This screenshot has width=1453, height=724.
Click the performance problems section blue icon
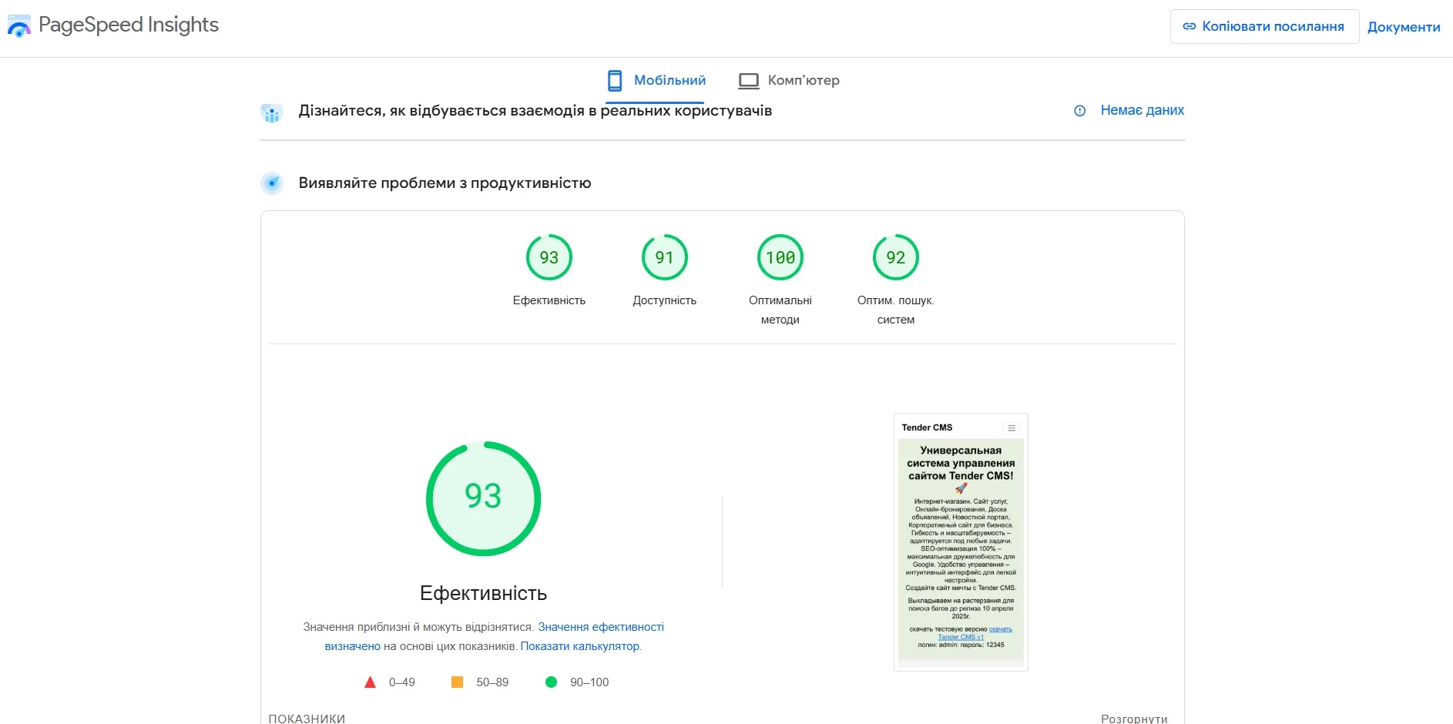pos(272,183)
